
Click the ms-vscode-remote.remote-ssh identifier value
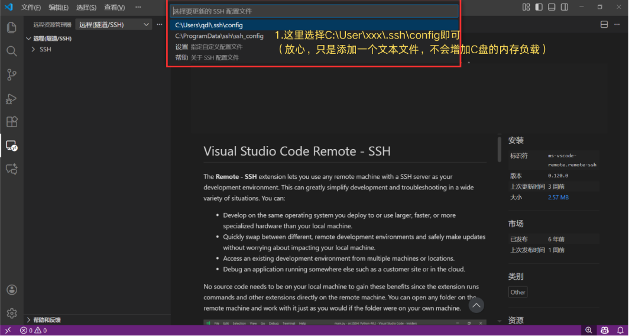coord(572,160)
